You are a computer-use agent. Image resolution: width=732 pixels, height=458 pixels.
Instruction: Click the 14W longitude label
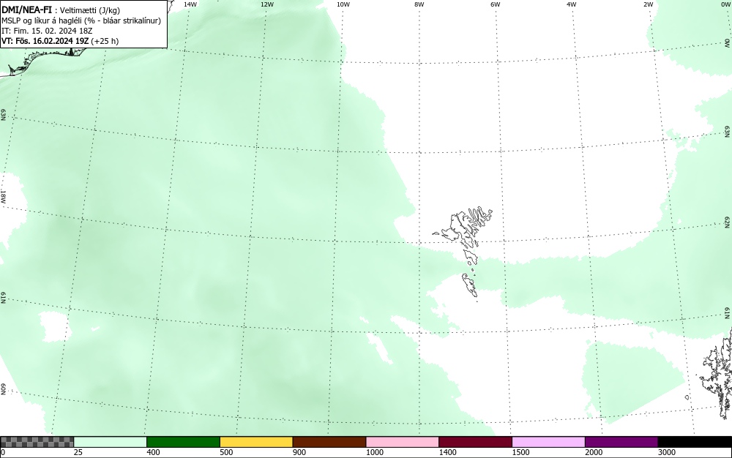190,4
